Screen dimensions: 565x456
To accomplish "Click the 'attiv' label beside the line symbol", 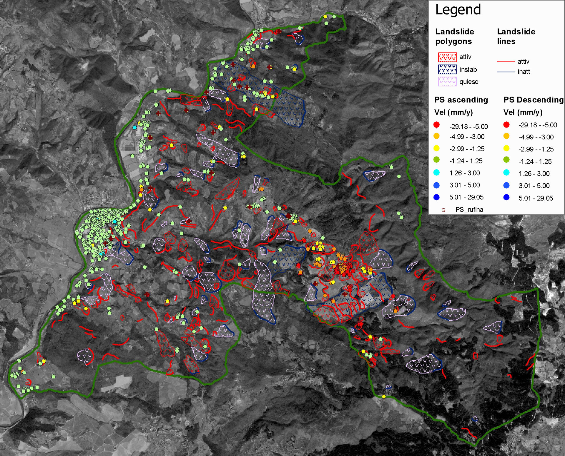I will (x=523, y=62).
